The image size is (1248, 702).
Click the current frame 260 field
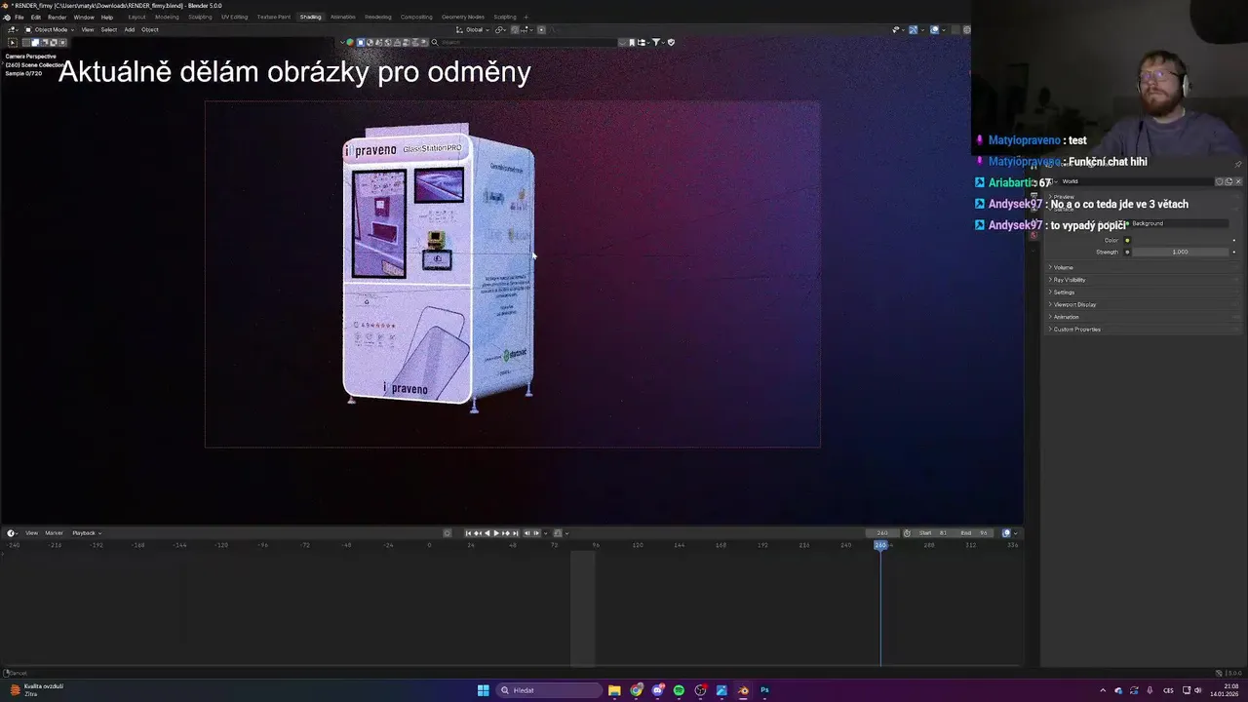point(882,533)
